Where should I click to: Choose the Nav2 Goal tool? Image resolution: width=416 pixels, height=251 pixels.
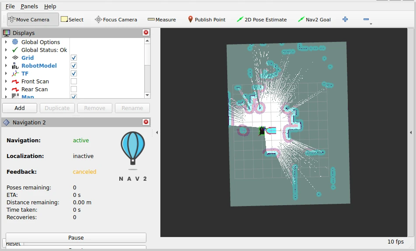point(314,19)
